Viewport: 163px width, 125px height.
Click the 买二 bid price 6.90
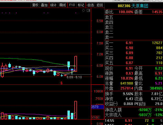pos(129,48)
